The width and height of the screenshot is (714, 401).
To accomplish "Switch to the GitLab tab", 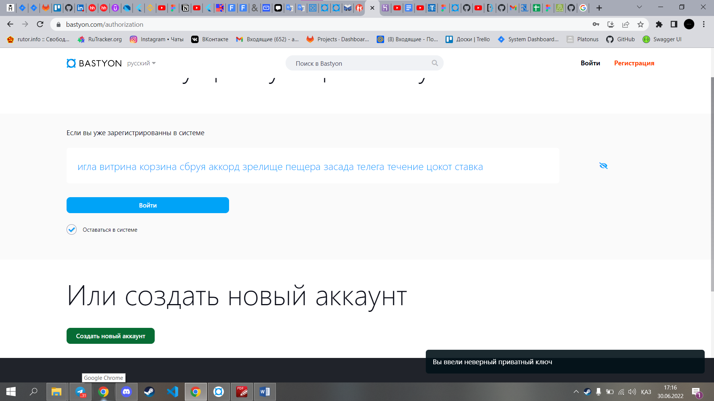I will point(46,8).
